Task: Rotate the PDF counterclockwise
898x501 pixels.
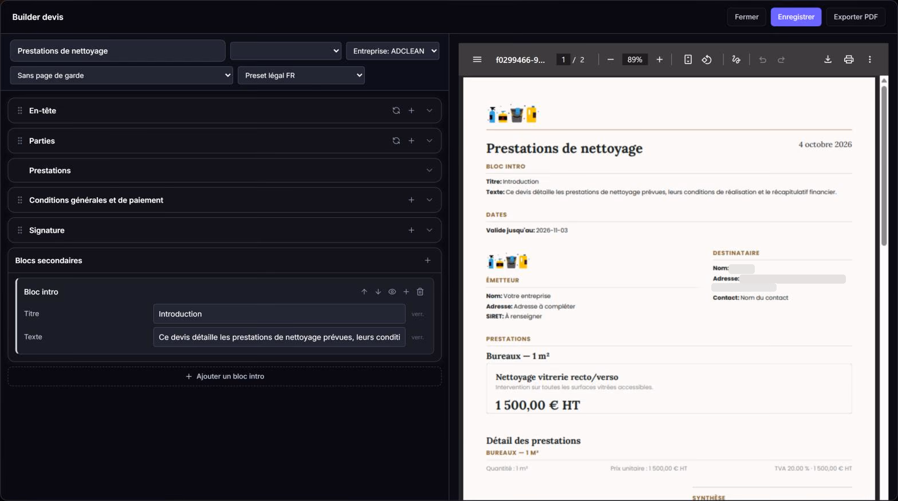Action: click(x=707, y=59)
